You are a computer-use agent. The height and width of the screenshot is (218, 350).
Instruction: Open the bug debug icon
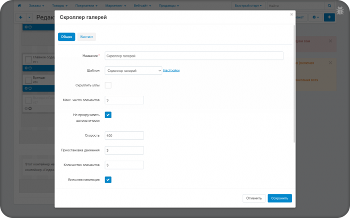tap(340, 10)
